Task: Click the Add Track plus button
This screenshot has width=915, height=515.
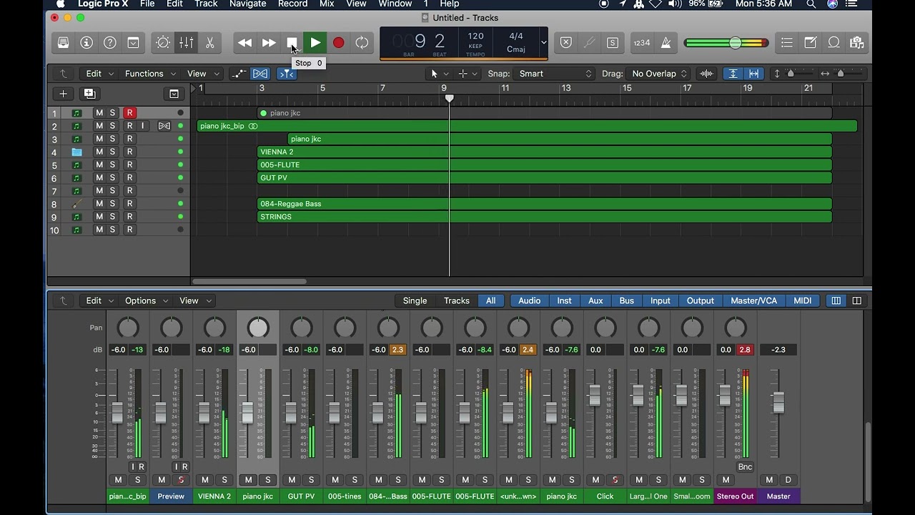Action: tap(63, 94)
